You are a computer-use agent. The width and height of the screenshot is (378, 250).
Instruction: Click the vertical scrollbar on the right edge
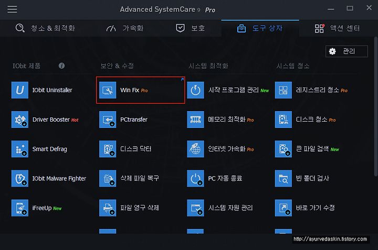[376, 106]
